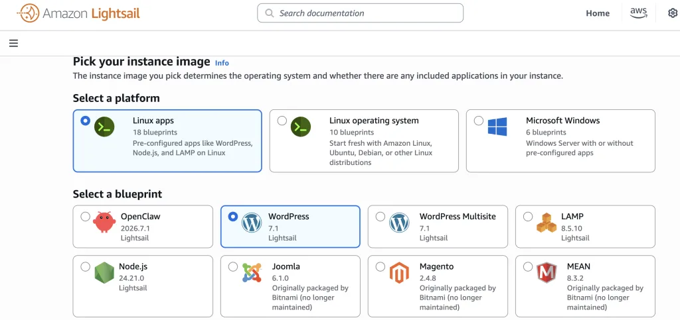Open the Info link beside instance image heading
The image size is (680, 320).
click(x=222, y=63)
